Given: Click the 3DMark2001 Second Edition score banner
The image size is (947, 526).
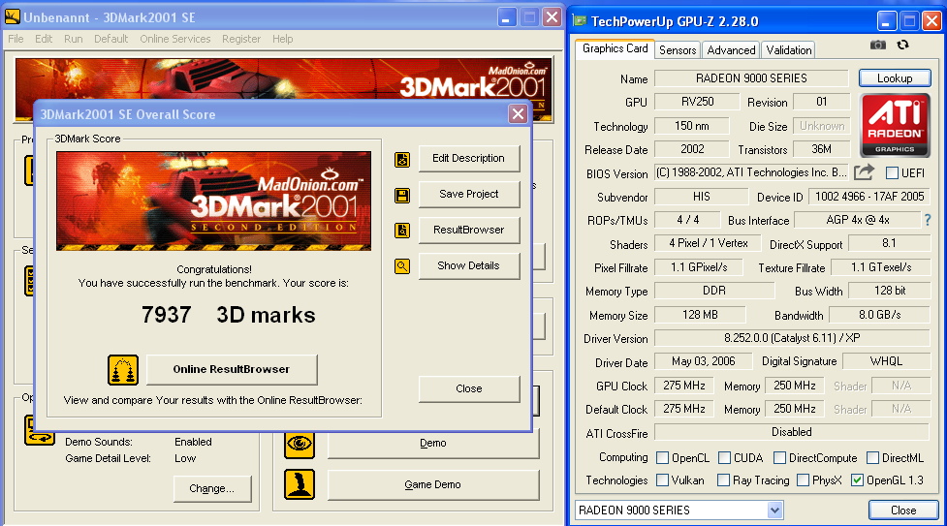Looking at the screenshot, I should 214,201.
